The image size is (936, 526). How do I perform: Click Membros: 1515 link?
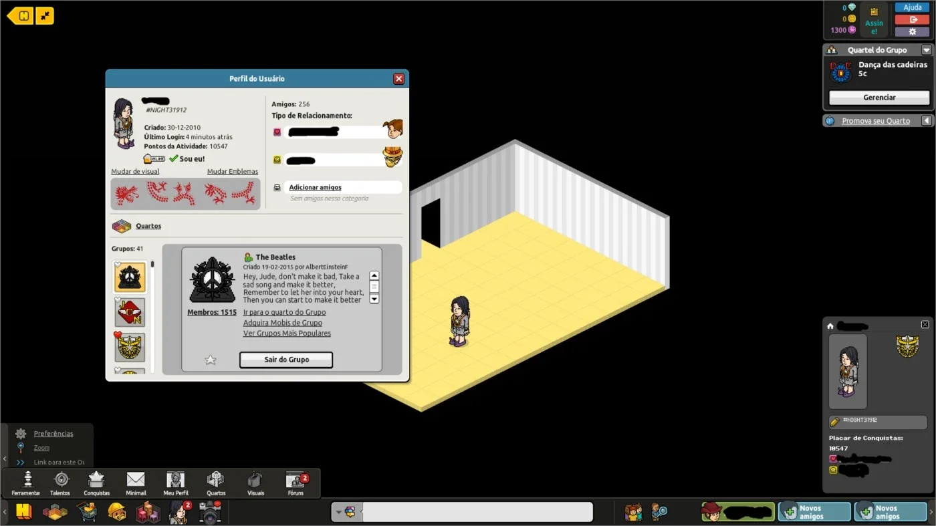(212, 312)
